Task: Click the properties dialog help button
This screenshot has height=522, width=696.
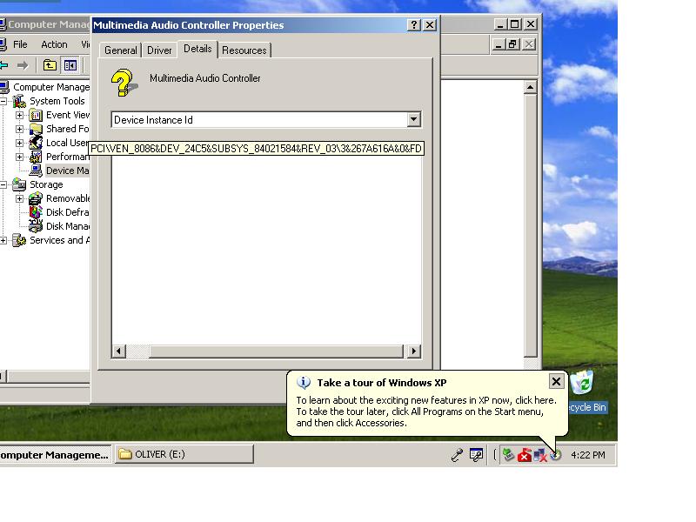Action: [x=414, y=25]
